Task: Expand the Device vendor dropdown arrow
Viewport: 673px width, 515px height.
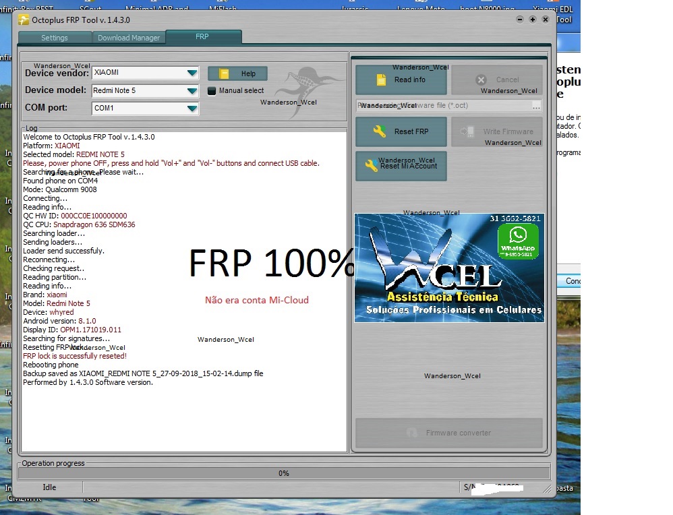Action: click(x=192, y=73)
